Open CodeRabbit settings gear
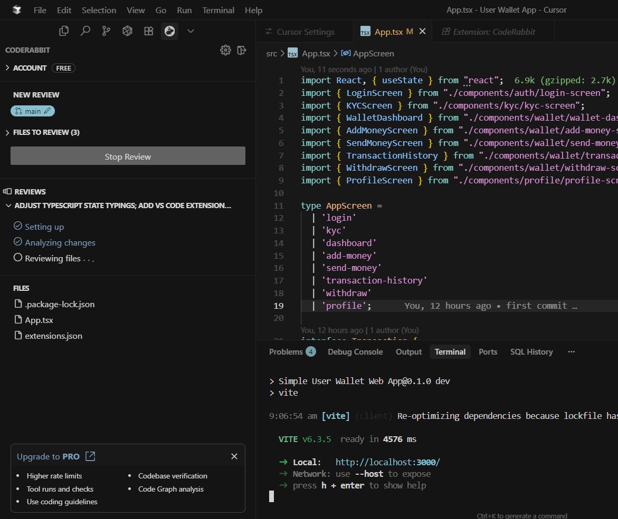 coord(225,50)
